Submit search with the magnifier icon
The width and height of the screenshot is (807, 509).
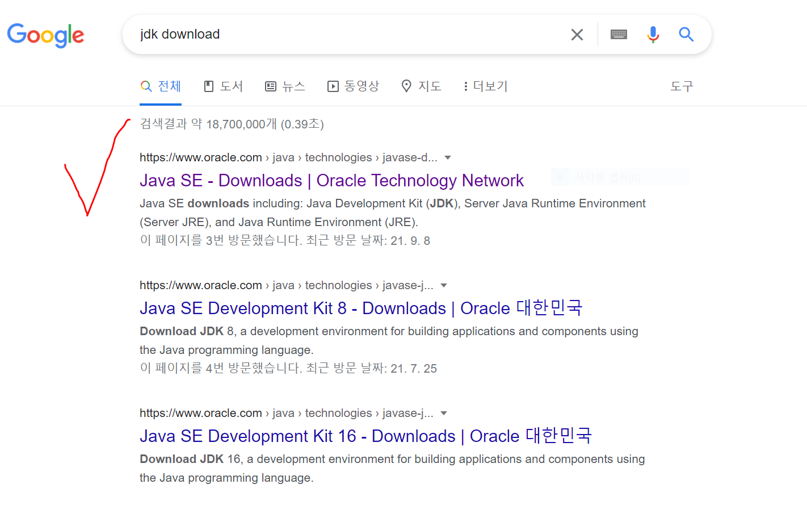point(686,35)
